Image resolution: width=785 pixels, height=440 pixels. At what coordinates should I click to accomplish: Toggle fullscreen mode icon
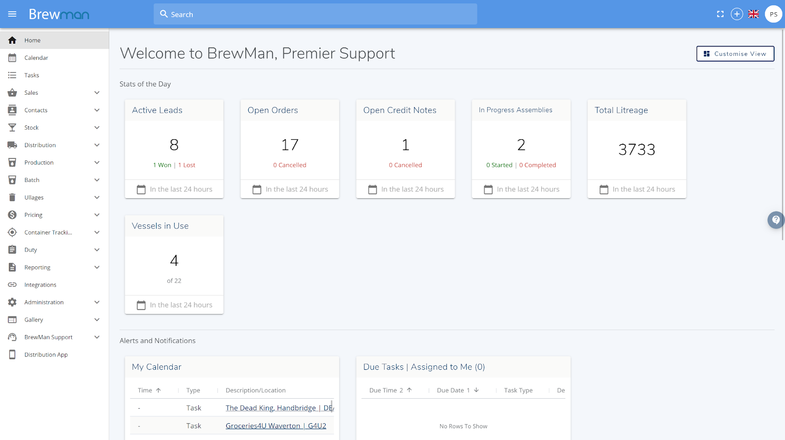[x=720, y=14]
